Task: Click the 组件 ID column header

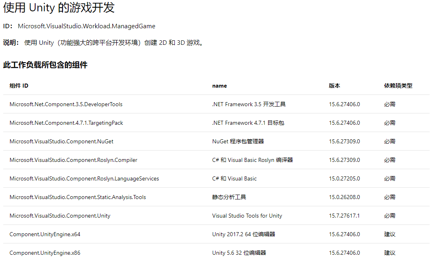Action: (x=19, y=86)
